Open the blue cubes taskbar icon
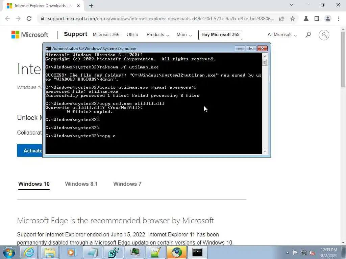Screen dimensions: 346x259 coord(114,252)
